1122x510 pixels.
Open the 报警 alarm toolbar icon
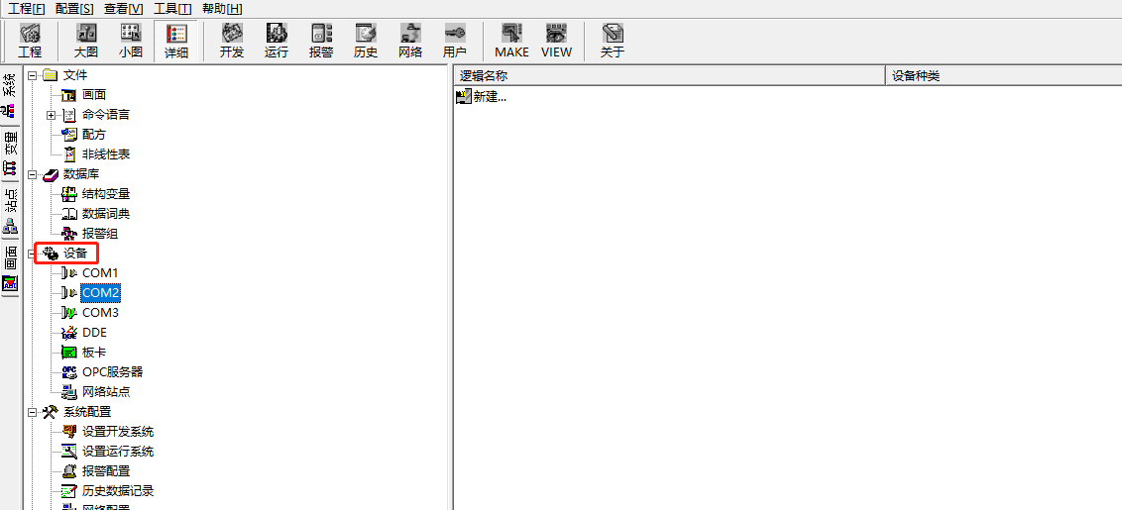coord(321,41)
